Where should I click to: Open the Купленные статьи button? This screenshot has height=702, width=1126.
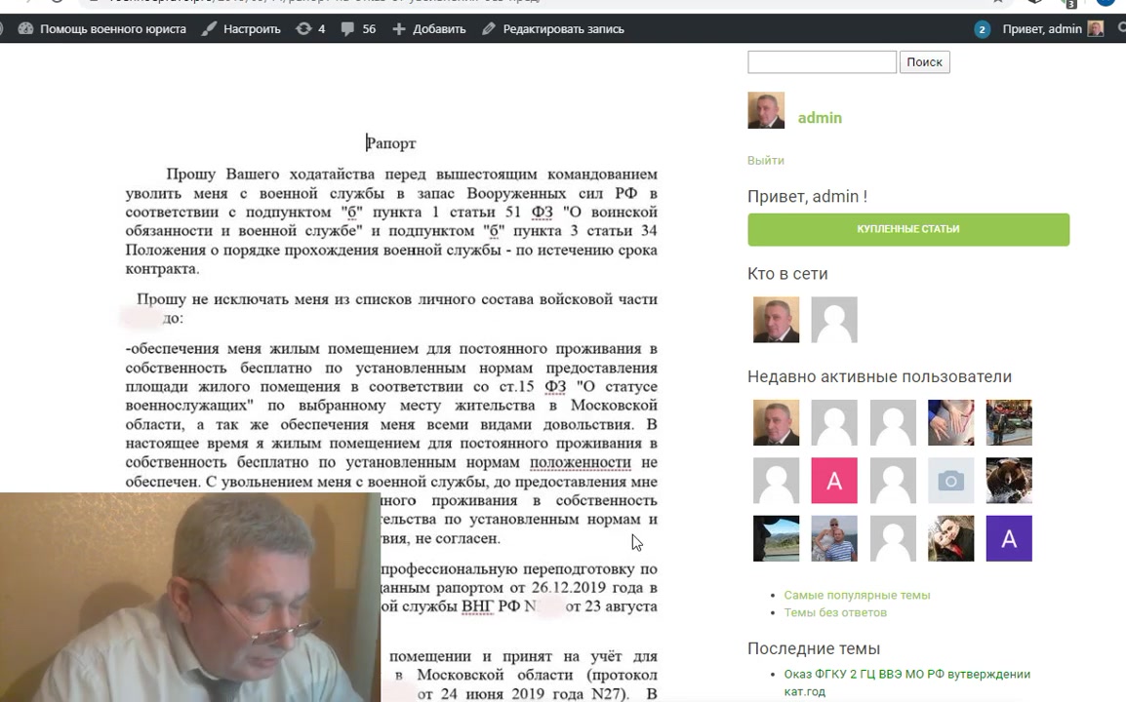click(908, 230)
